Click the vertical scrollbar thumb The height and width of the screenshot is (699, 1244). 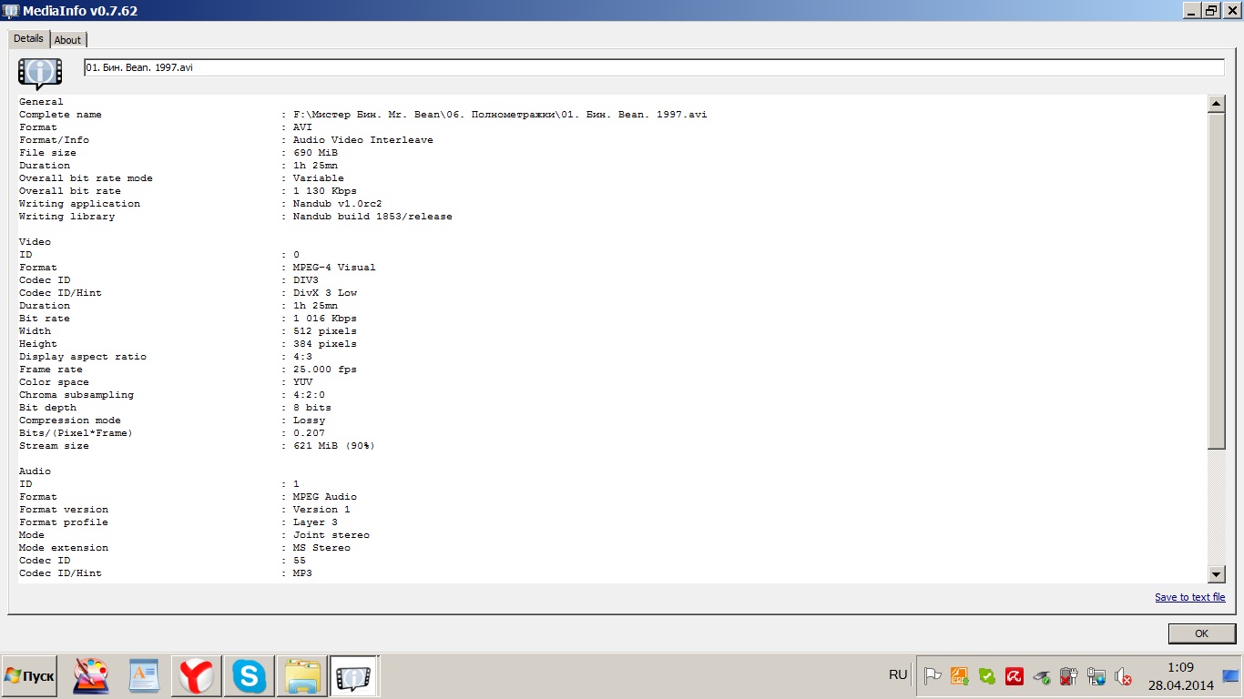point(1217,280)
